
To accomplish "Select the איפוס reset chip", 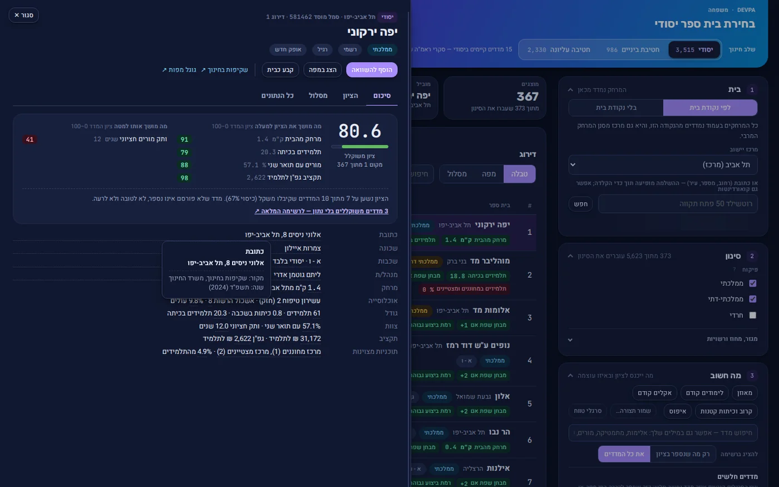I will [x=678, y=411].
